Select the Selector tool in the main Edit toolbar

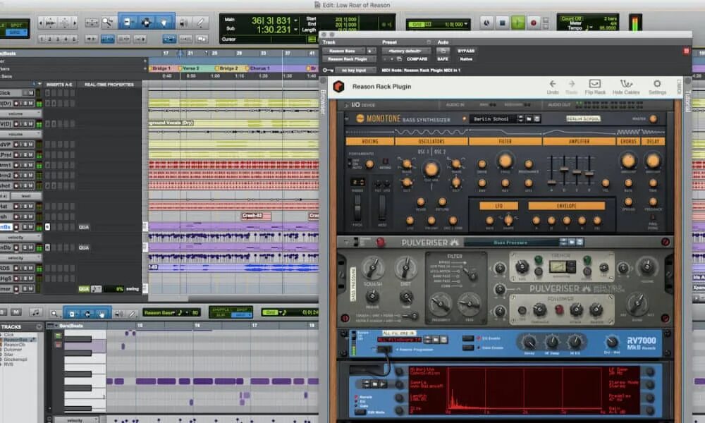click(x=146, y=22)
